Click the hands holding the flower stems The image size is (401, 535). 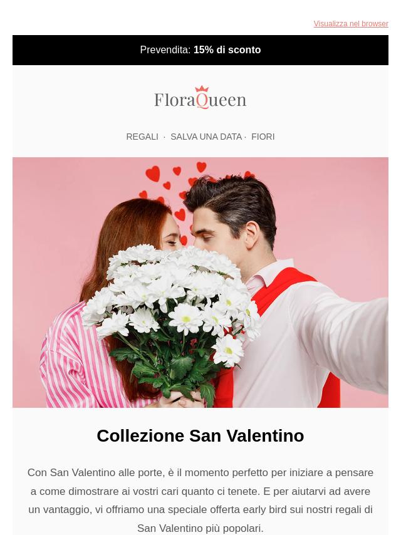[181, 398]
